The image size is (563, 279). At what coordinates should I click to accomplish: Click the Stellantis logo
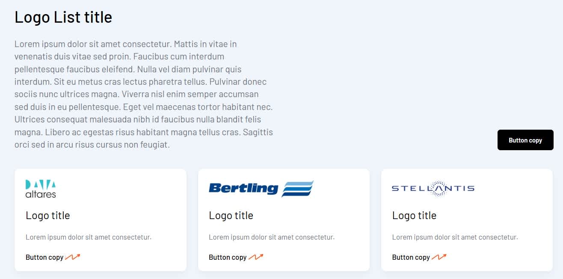tap(433, 188)
